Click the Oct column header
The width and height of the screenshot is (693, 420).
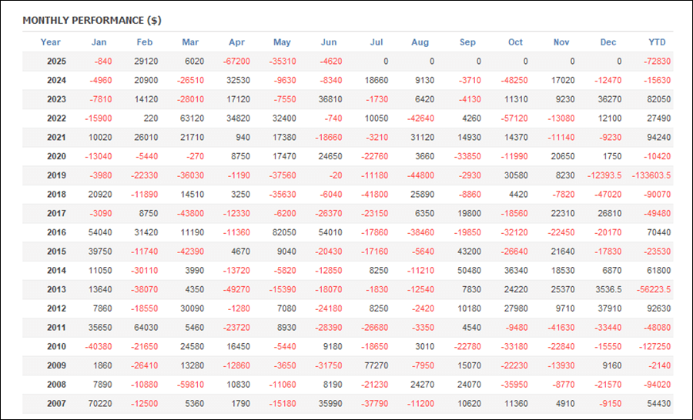pyautogui.click(x=515, y=42)
